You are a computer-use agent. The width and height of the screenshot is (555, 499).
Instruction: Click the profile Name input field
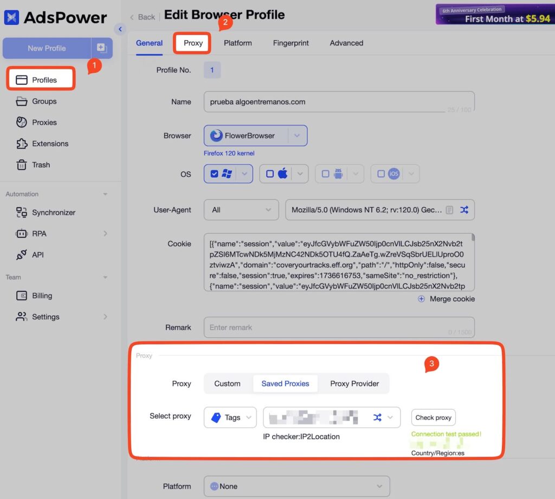tap(339, 102)
